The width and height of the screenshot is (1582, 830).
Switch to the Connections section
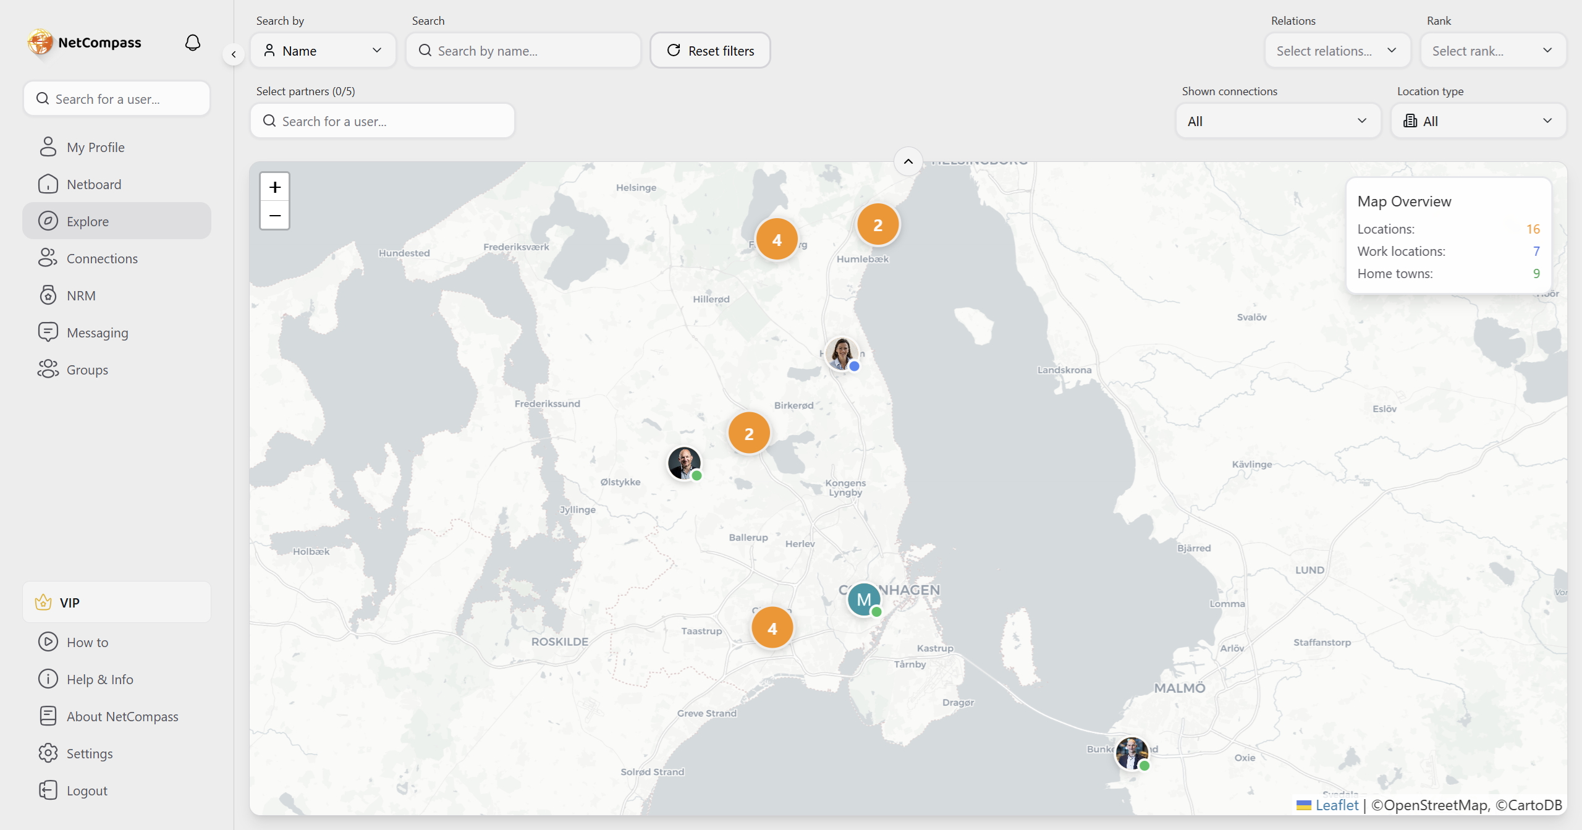coord(102,258)
